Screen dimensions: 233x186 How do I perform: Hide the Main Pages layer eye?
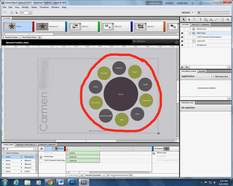pyautogui.click(x=182, y=33)
